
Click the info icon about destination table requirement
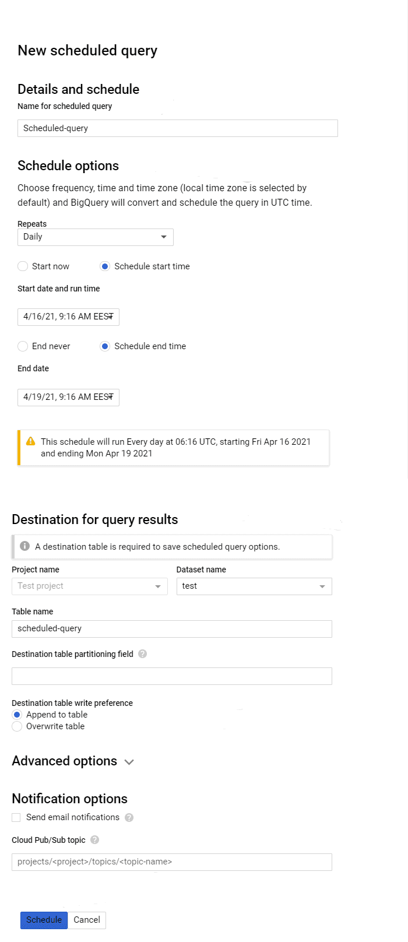click(24, 546)
